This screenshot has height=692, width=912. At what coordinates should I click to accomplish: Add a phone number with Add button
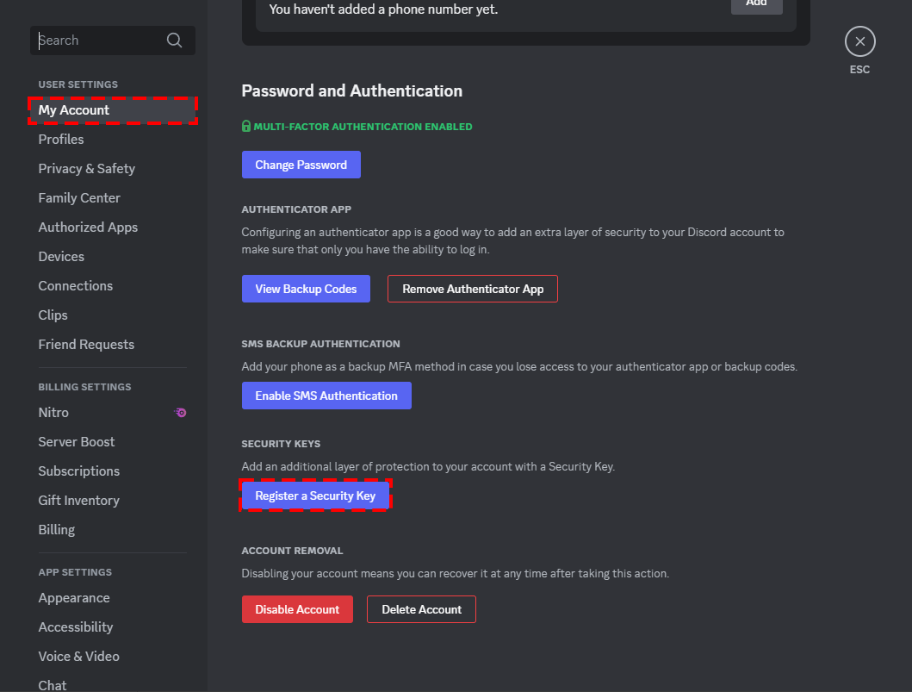point(756,5)
